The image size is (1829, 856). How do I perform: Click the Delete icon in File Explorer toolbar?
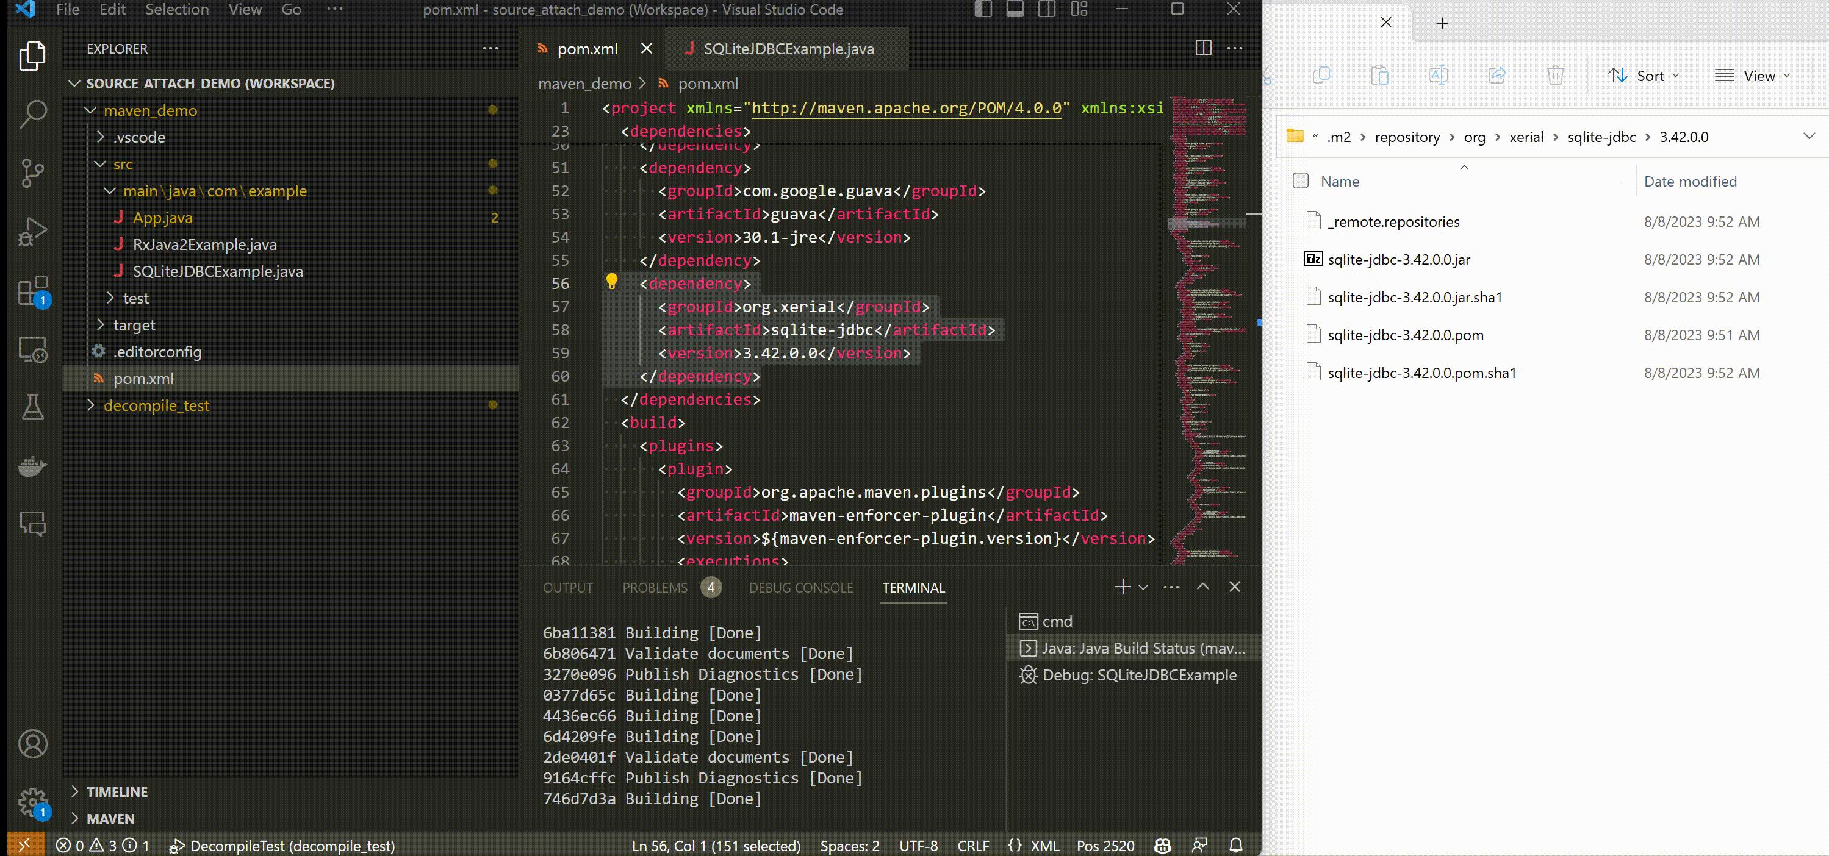(1555, 75)
